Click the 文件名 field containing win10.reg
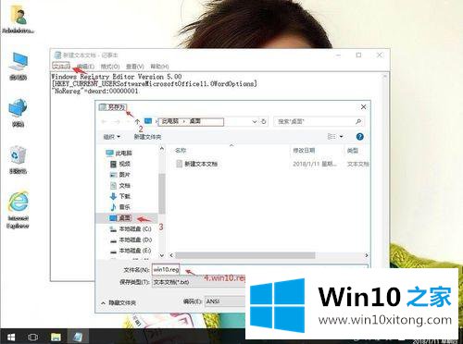463x344 pixels. (x=259, y=270)
